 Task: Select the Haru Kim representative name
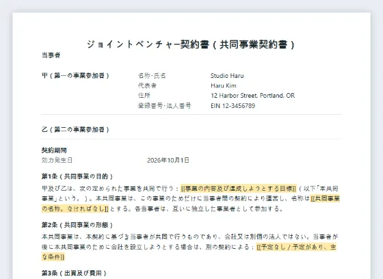(x=224, y=85)
